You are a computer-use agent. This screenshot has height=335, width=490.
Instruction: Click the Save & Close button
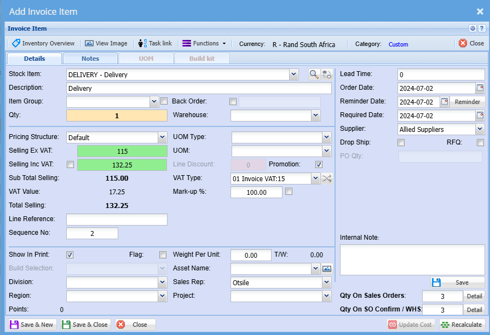click(85, 325)
